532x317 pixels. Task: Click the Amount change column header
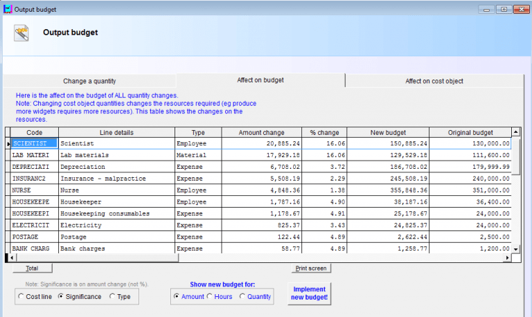tap(262, 133)
